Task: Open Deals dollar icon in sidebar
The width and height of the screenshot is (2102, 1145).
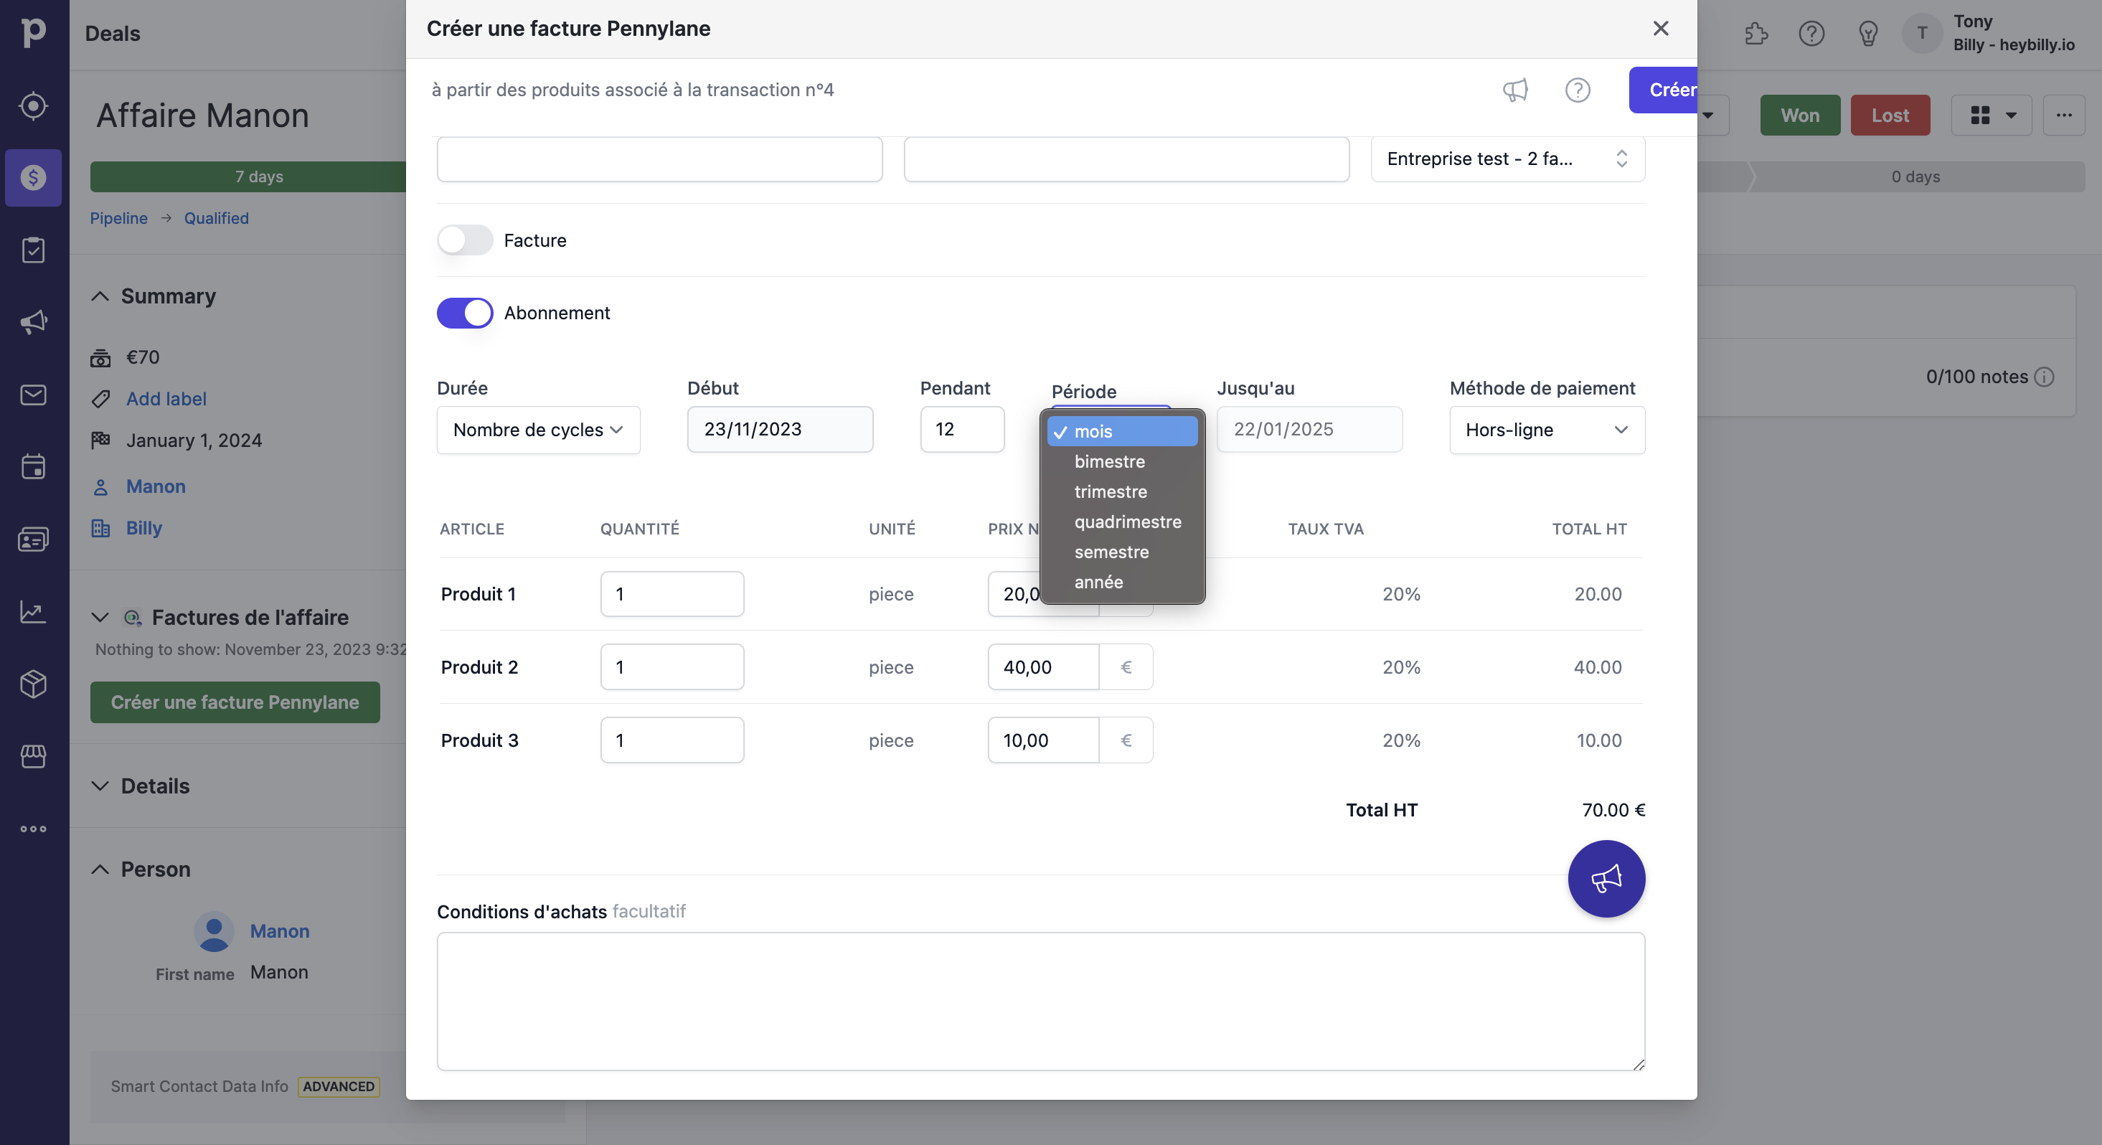Action: [x=34, y=177]
